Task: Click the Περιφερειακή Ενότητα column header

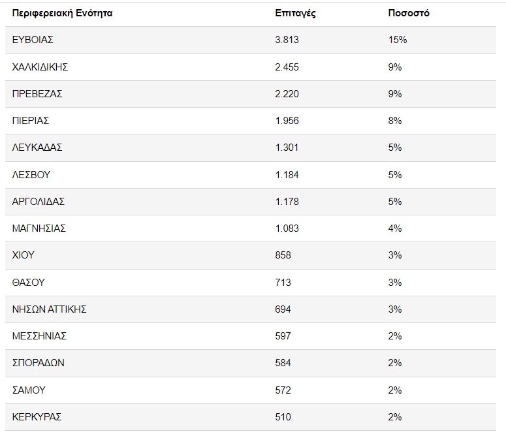Action: click(62, 13)
